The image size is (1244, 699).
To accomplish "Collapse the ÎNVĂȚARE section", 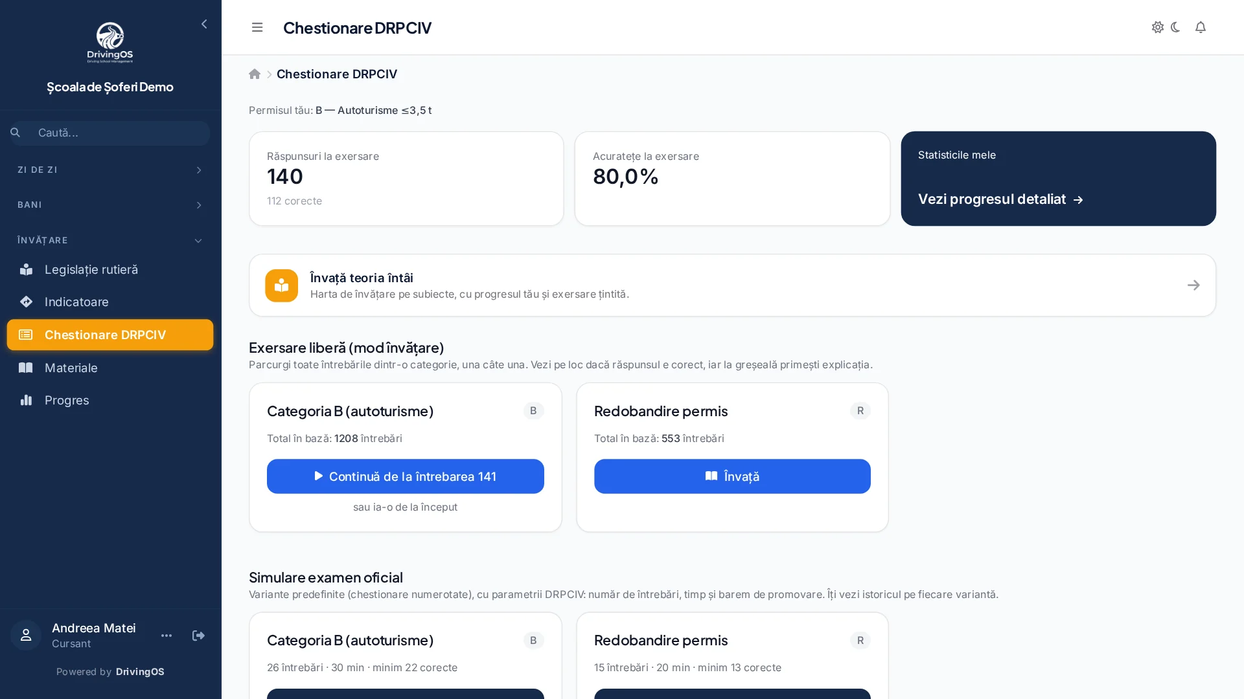I will click(x=110, y=240).
